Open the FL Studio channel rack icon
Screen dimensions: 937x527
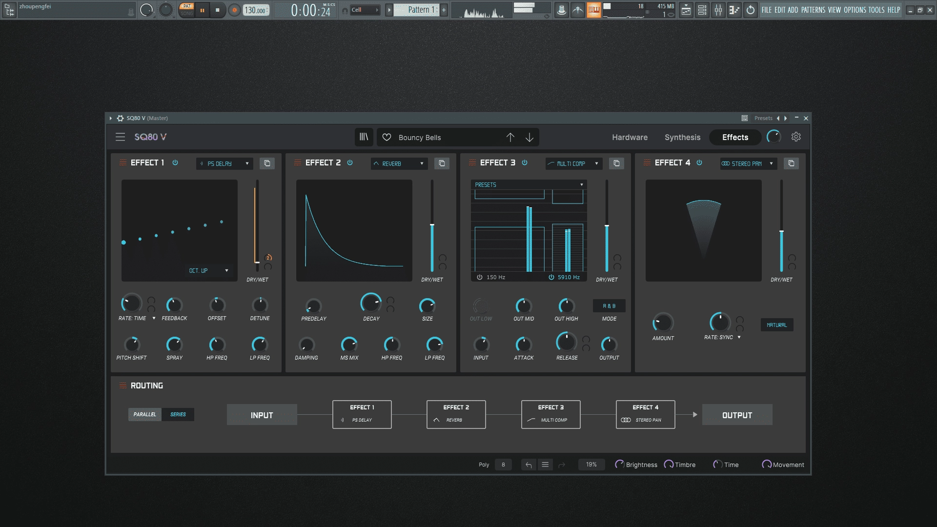point(702,10)
